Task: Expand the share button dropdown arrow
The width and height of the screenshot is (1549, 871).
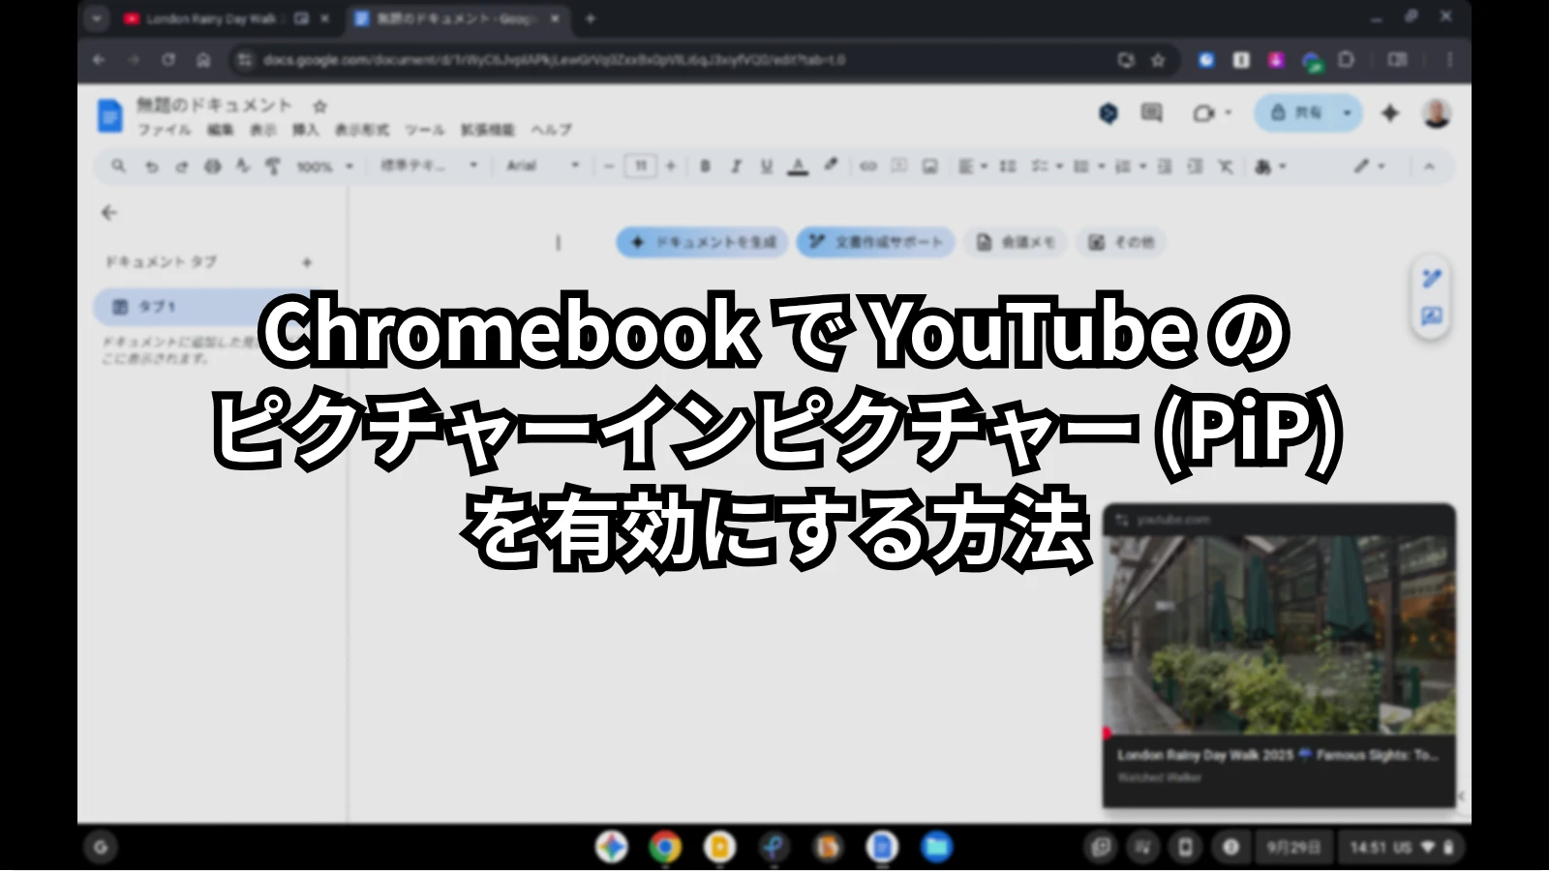Action: tap(1348, 113)
